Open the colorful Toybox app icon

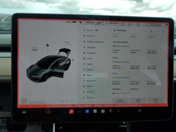[111, 111]
